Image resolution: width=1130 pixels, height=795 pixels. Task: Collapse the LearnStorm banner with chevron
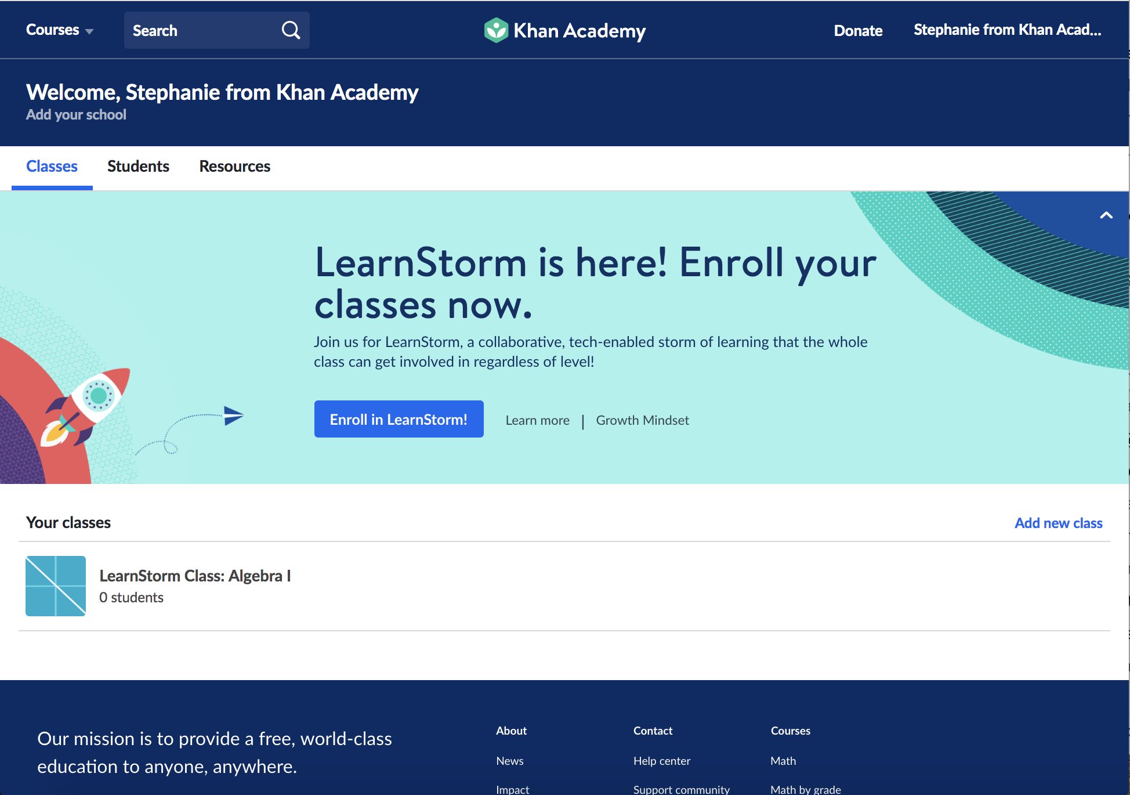pyautogui.click(x=1106, y=215)
